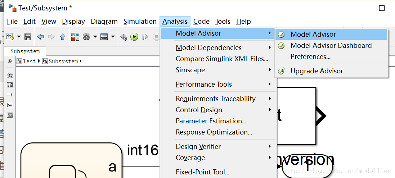The height and width of the screenshot is (178, 395).
Task: Click the Step Back icon
Action: click(x=124, y=37)
